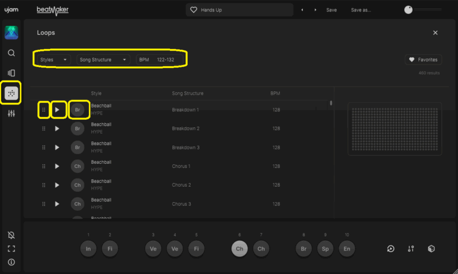Image resolution: width=458 pixels, height=274 pixels.
Task: Select pattern slot 4 Ve
Action: pos(175,249)
